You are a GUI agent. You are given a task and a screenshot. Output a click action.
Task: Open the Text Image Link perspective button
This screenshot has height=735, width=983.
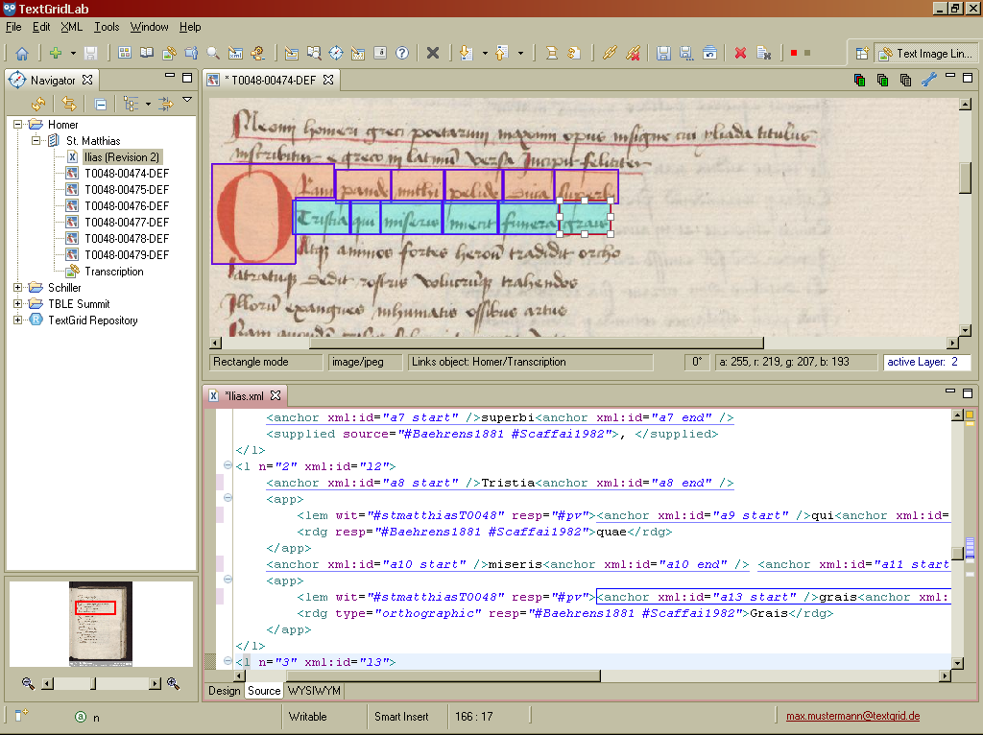coord(925,54)
